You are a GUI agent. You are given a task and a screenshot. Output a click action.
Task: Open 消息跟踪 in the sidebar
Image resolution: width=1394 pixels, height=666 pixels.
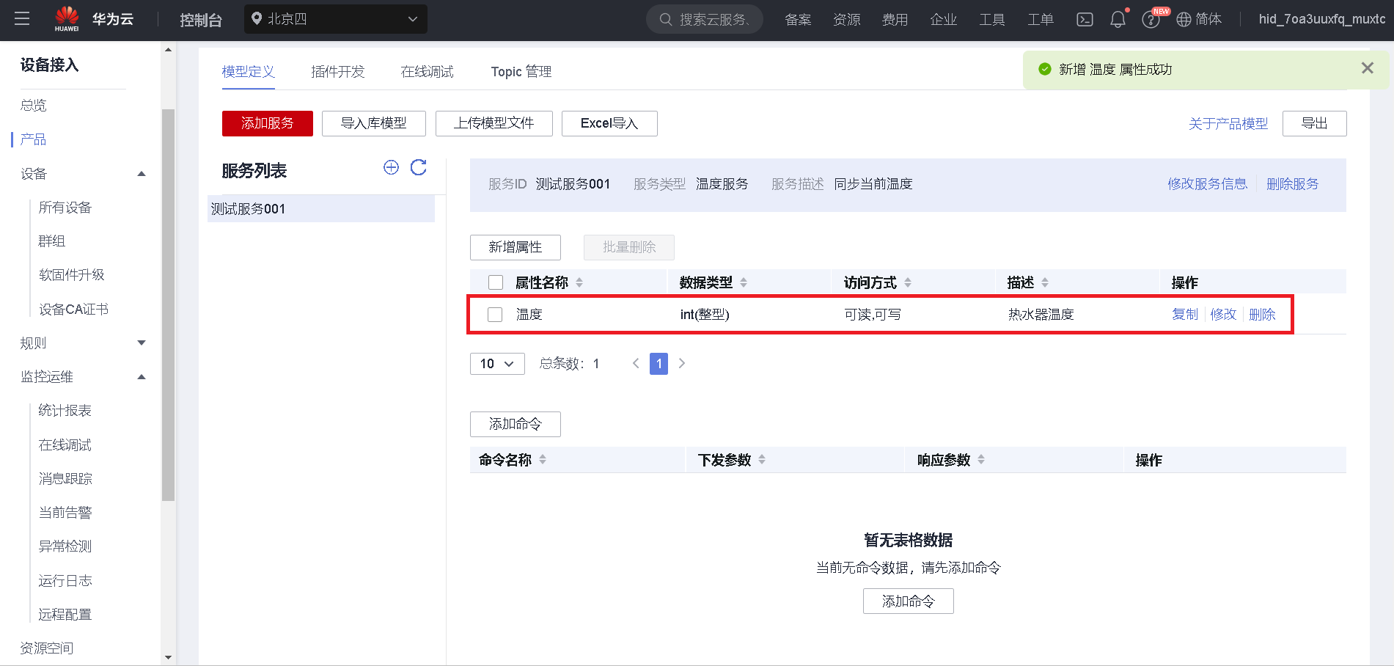[x=65, y=479]
